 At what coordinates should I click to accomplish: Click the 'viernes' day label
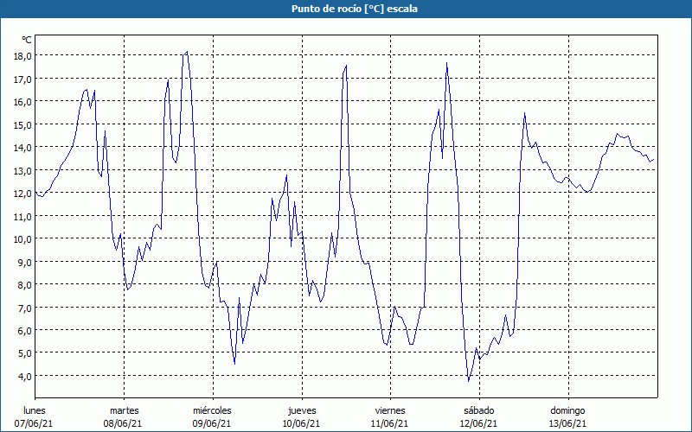pyautogui.click(x=390, y=410)
